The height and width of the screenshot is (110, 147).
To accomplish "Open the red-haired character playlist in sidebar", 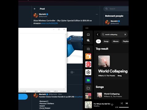I will pos(88,64).
